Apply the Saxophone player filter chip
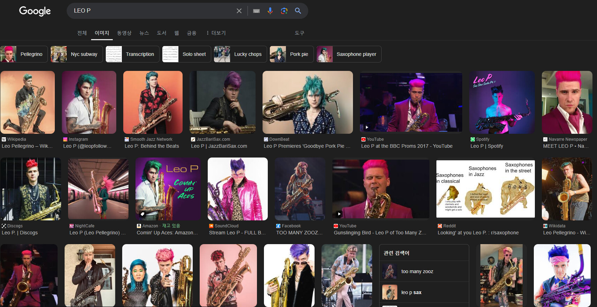Screen dimensions: 597x307 (x=349, y=54)
